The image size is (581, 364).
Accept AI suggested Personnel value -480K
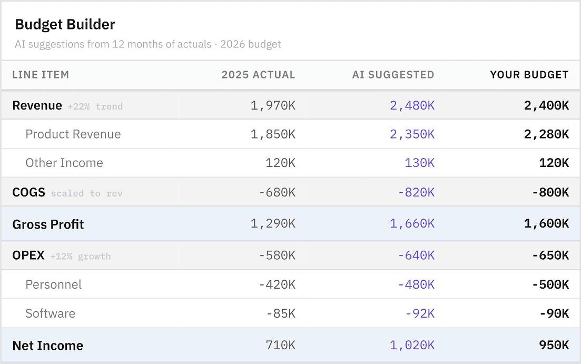[416, 284]
